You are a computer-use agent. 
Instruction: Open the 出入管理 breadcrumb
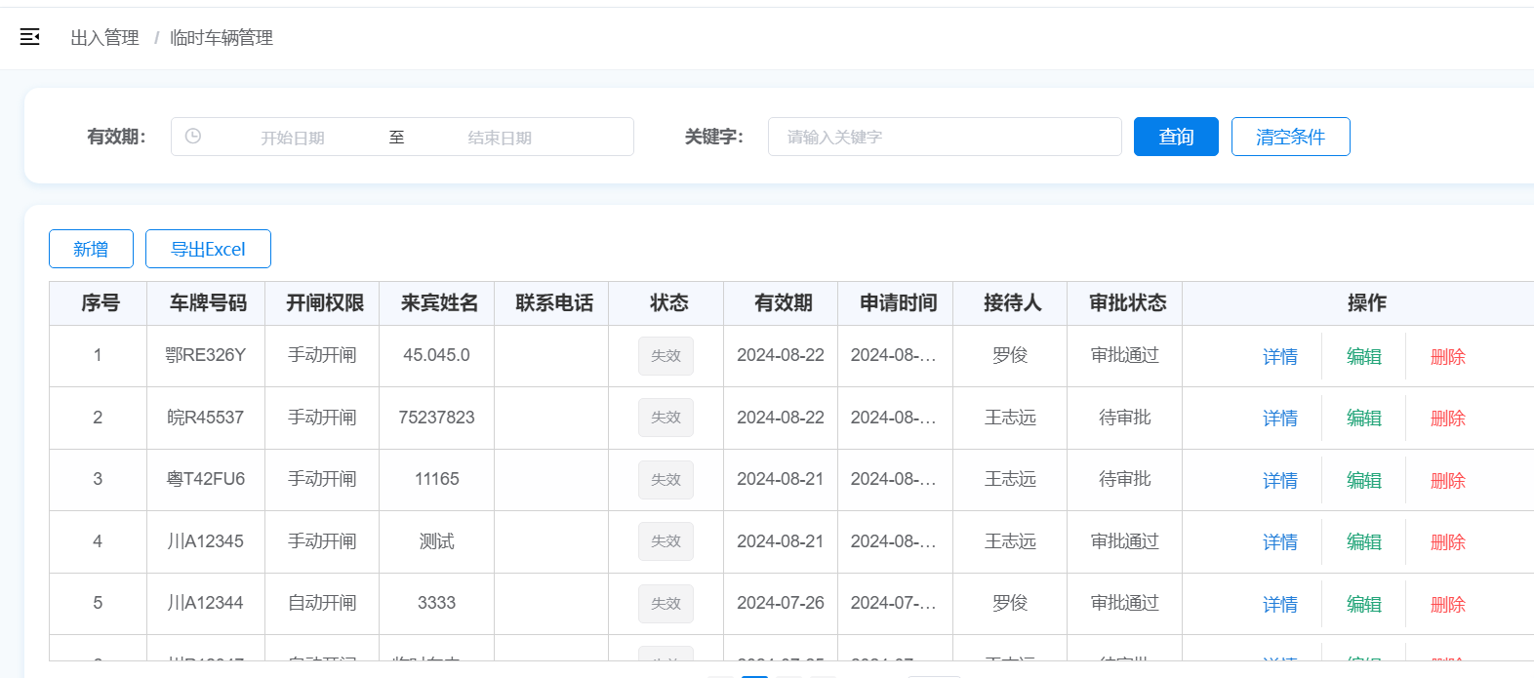pyautogui.click(x=104, y=37)
